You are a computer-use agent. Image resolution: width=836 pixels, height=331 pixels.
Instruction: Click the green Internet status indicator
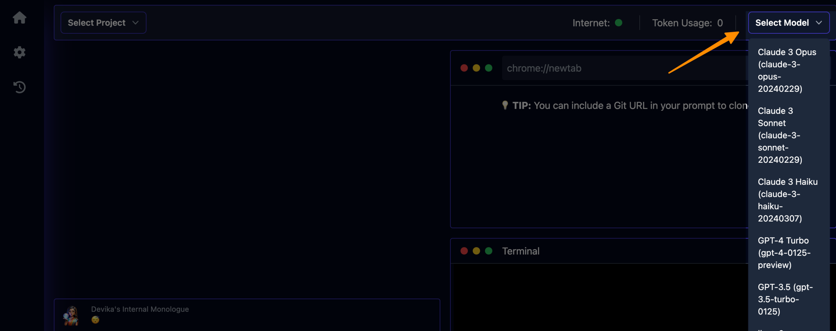point(618,23)
